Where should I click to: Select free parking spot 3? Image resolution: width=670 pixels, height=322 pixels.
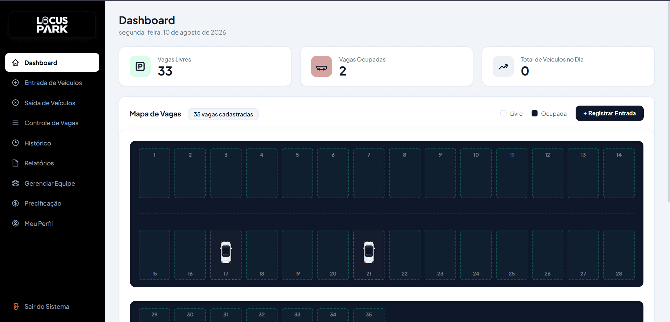[x=226, y=173]
